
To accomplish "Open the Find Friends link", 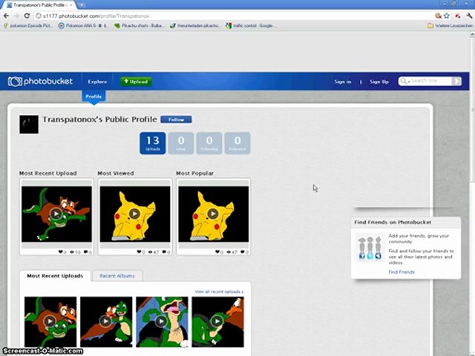I will pos(402,272).
